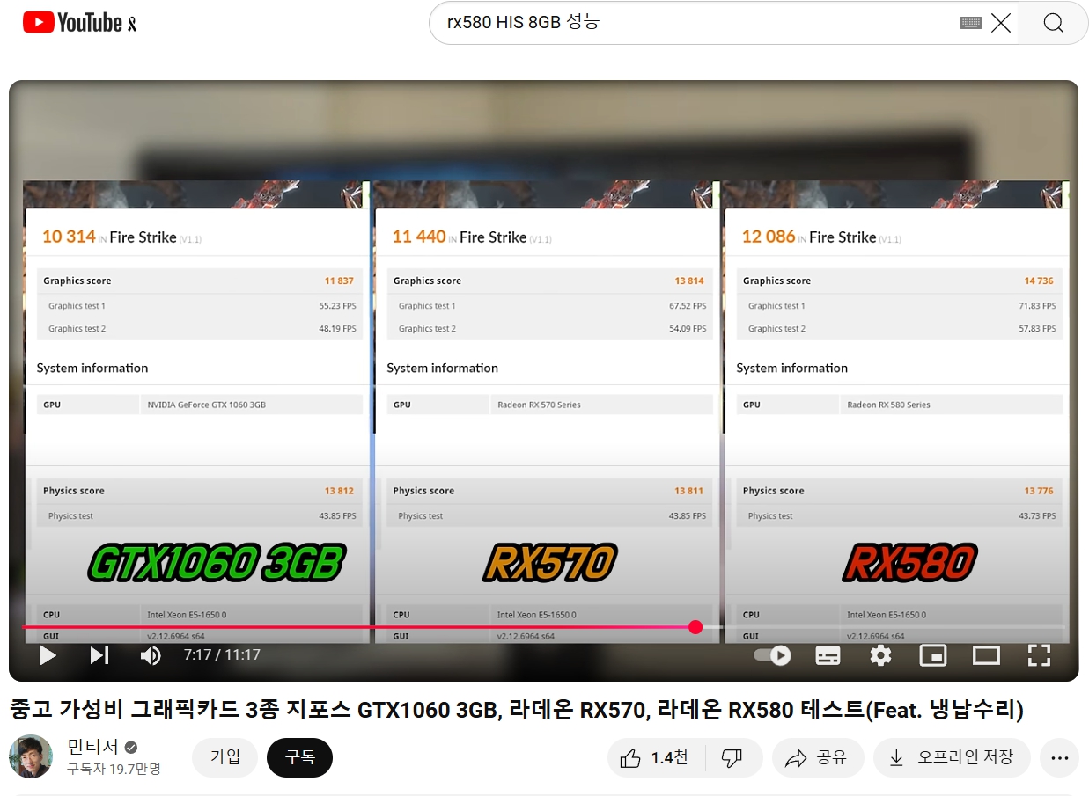Open the player settings gear
Viewport: 1089px width, 796px height.
(x=880, y=655)
